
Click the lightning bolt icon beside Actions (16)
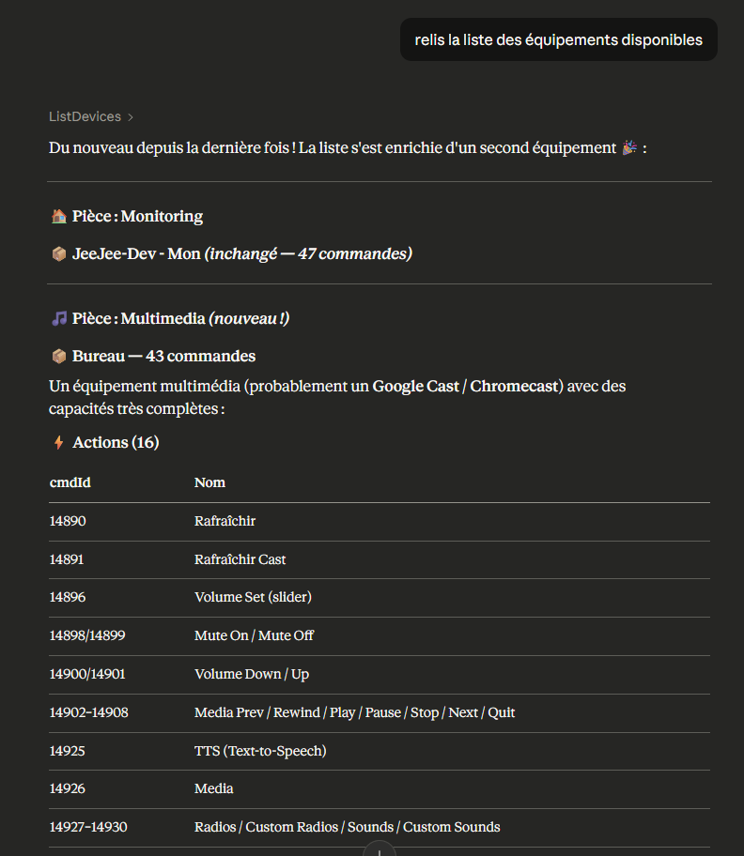click(59, 442)
